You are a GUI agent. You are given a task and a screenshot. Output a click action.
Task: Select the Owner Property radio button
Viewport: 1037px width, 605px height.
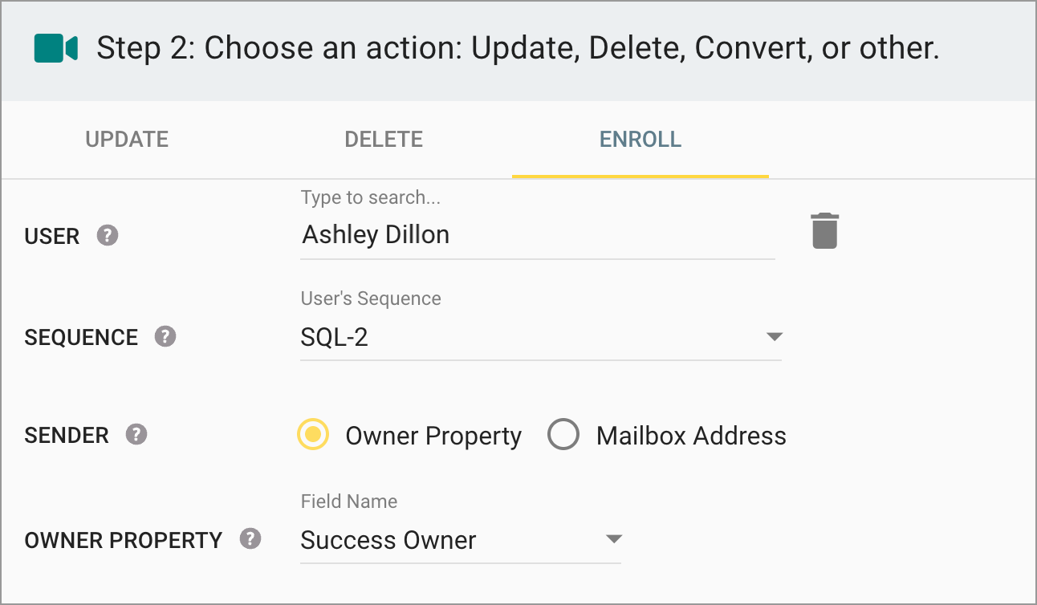coord(312,435)
